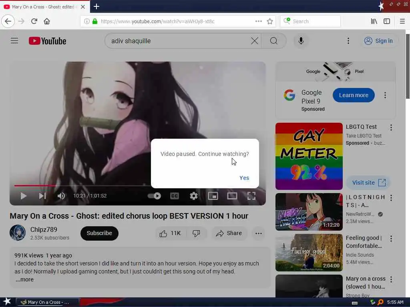The width and height of the screenshot is (410, 307).
Task: Click the browser forward arrow
Action: [x=21, y=21]
